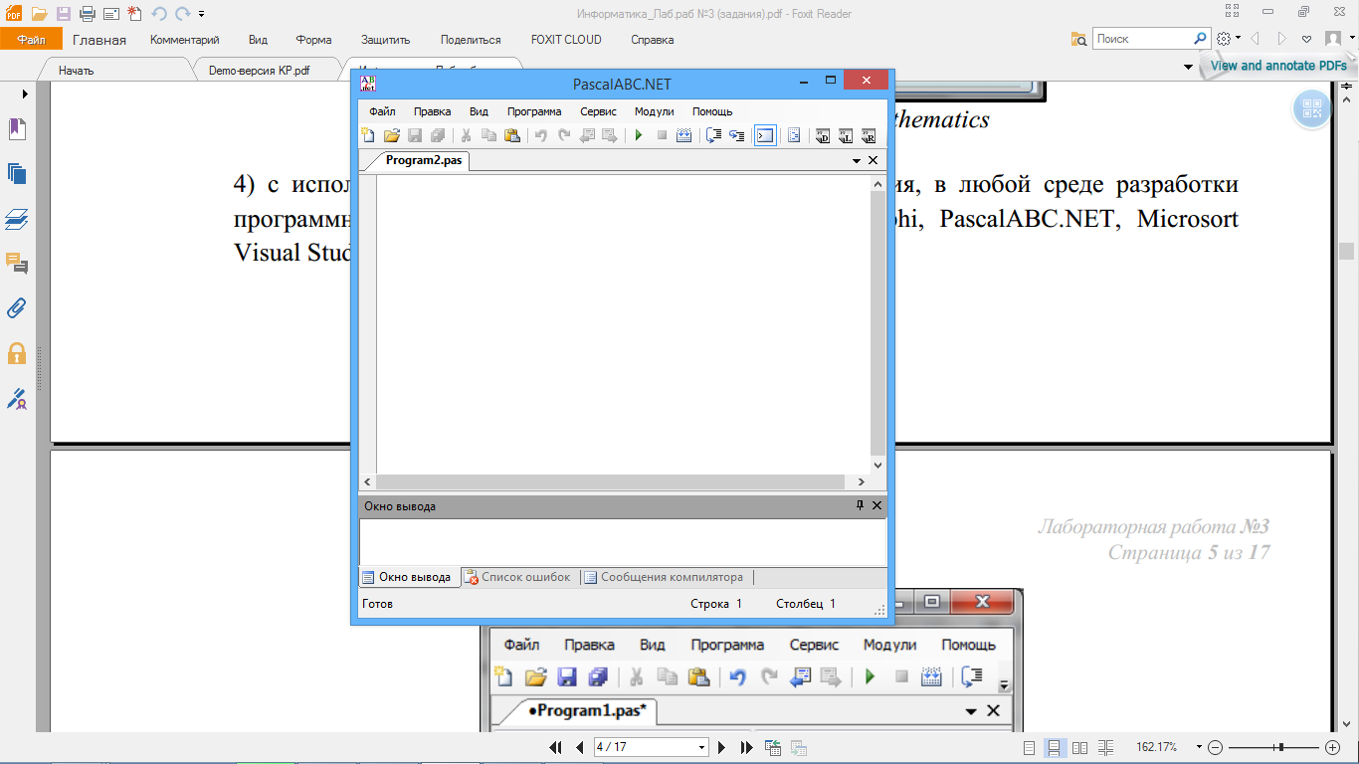Viewport: 1359px width, 764px height.
Task: Open FOXIT CLOUD ribbon tab
Action: click(566, 40)
